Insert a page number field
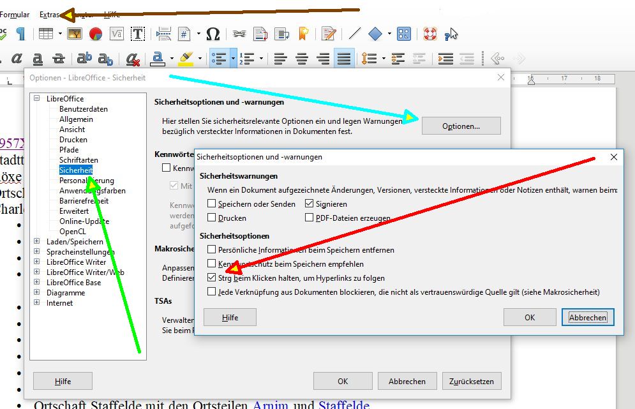 coord(184,34)
